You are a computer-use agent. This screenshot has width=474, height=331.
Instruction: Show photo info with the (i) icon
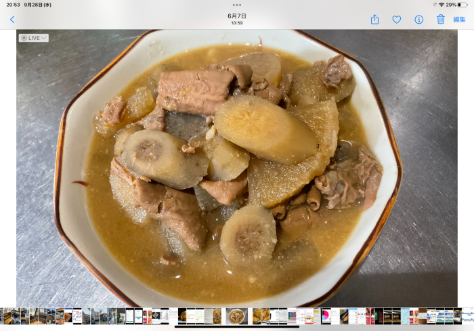418,20
